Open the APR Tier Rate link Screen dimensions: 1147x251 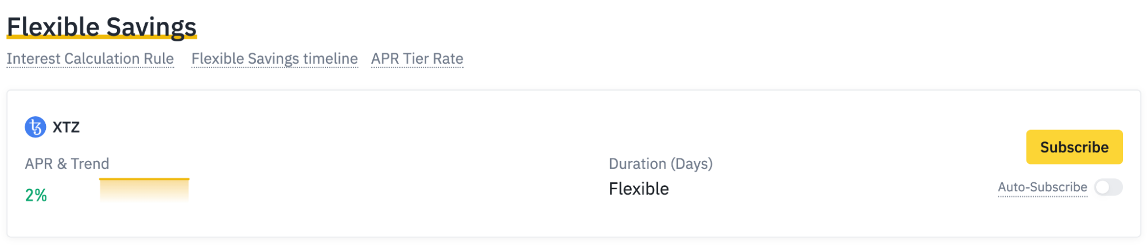(417, 59)
